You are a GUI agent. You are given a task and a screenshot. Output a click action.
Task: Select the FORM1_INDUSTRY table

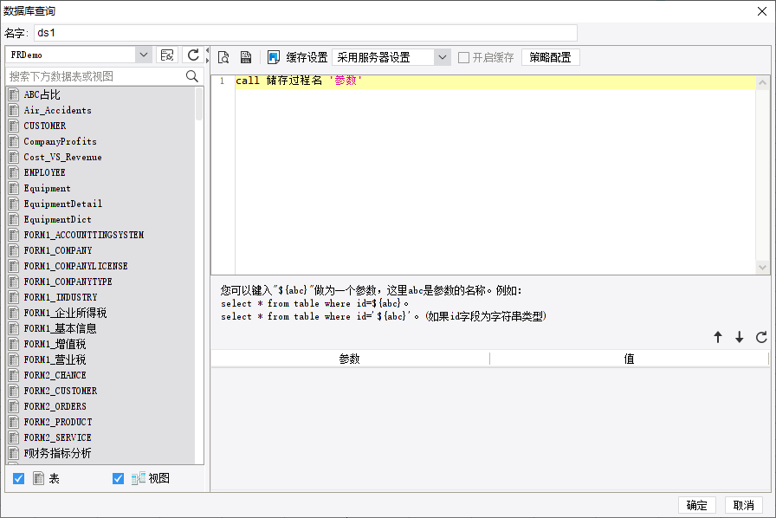click(x=61, y=297)
